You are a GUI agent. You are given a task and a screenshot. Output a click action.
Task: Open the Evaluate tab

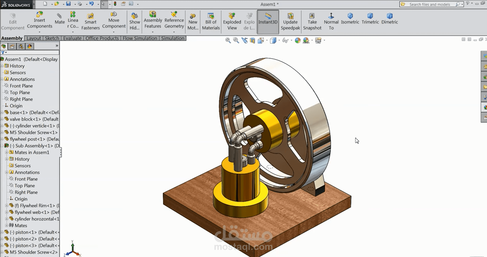click(72, 38)
